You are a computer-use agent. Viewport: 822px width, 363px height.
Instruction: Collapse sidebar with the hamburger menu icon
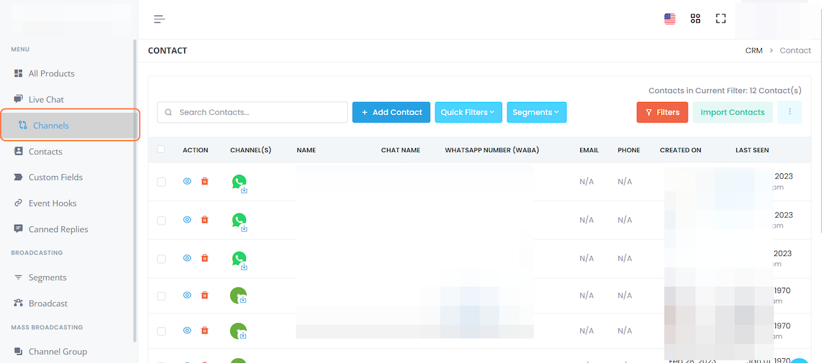(160, 19)
